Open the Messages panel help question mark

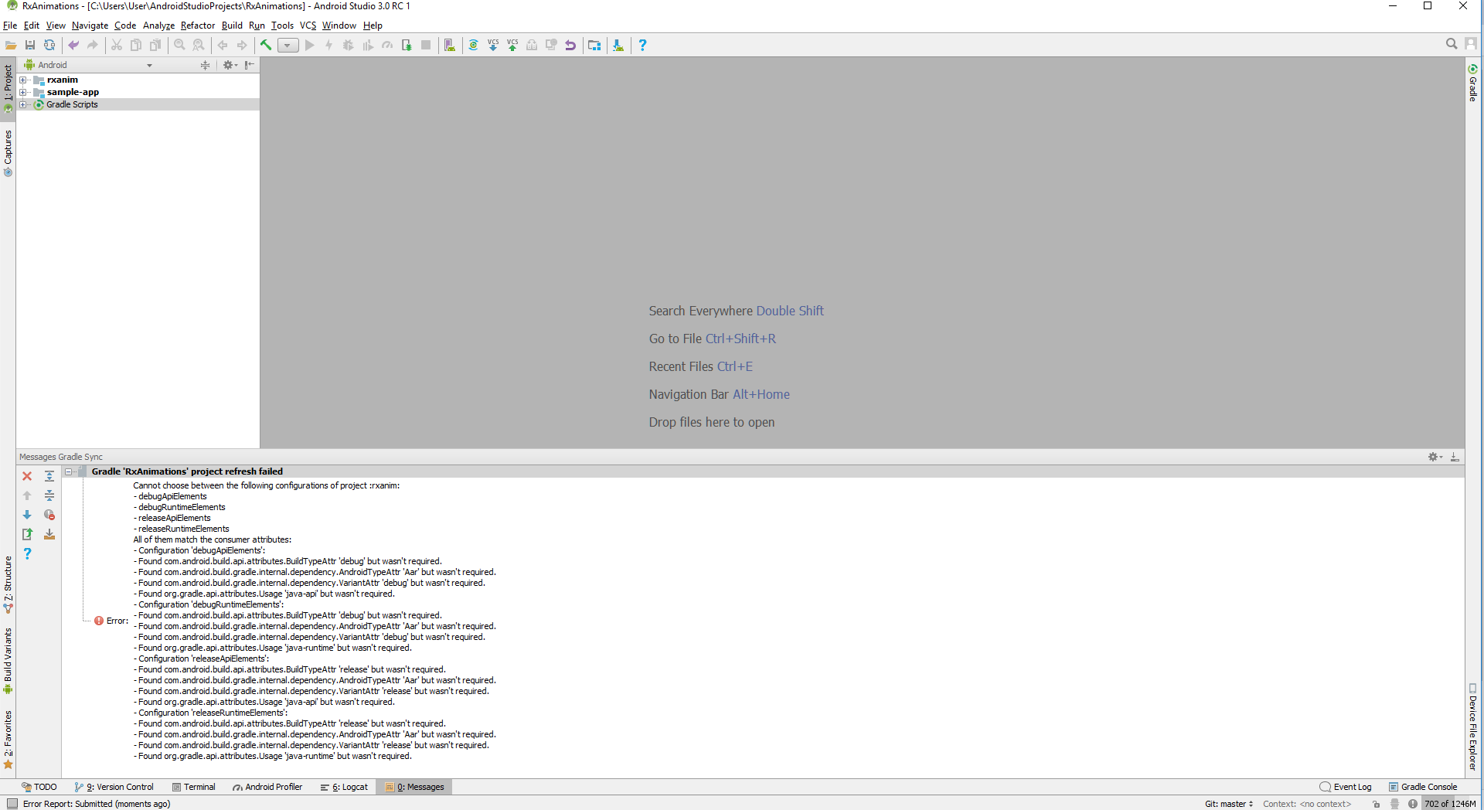[27, 553]
